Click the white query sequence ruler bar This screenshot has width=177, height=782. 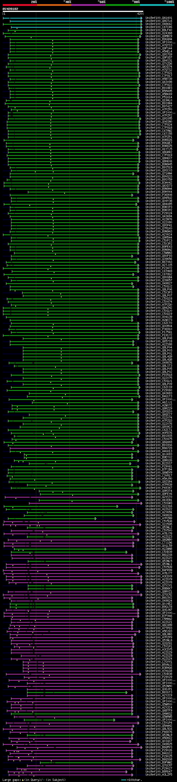point(73,12)
